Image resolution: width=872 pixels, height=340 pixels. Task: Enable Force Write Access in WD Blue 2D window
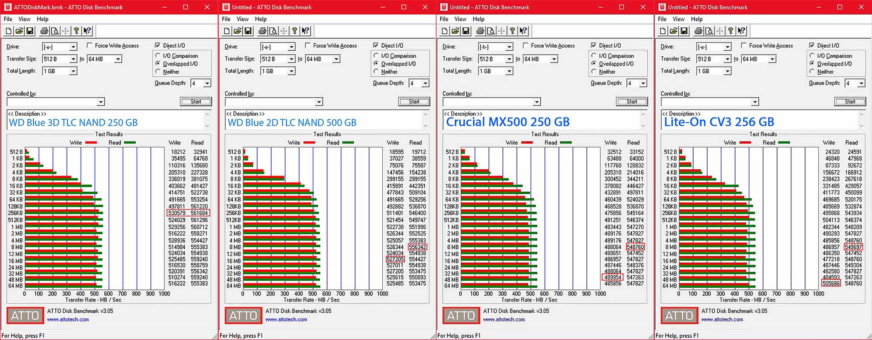click(308, 45)
